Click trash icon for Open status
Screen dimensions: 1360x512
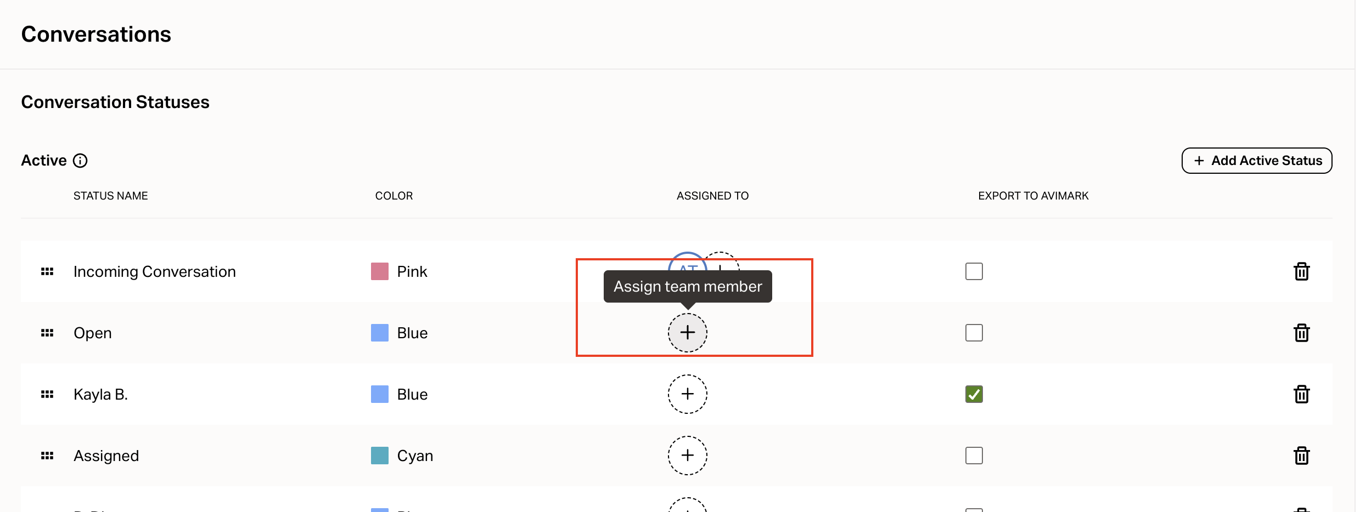pos(1301,333)
